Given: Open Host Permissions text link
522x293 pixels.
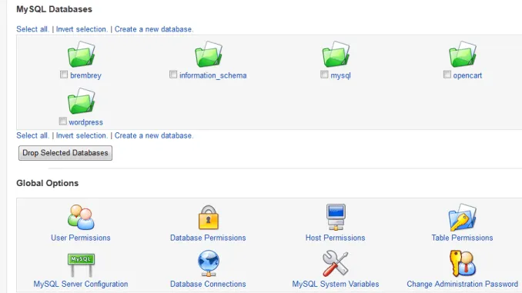Looking at the screenshot, I should coord(335,238).
